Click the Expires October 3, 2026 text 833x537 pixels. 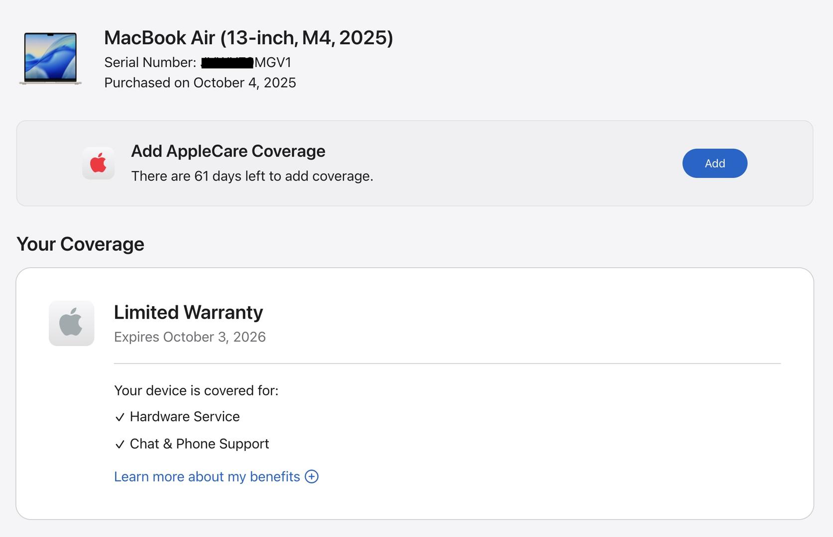click(x=190, y=337)
